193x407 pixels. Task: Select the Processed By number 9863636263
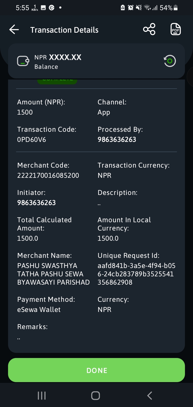pyautogui.click(x=117, y=140)
